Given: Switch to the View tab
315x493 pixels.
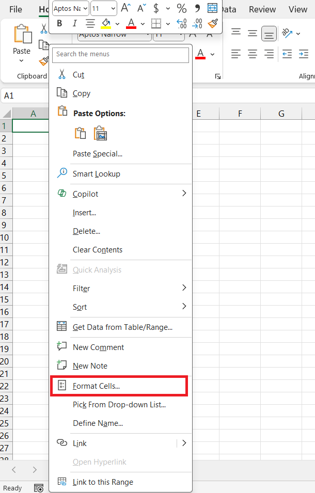Looking at the screenshot, I should click(298, 9).
